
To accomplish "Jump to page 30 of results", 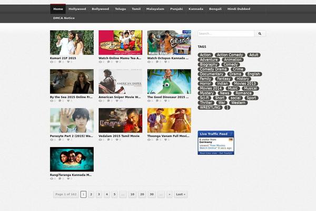I will (x=152, y=194).
